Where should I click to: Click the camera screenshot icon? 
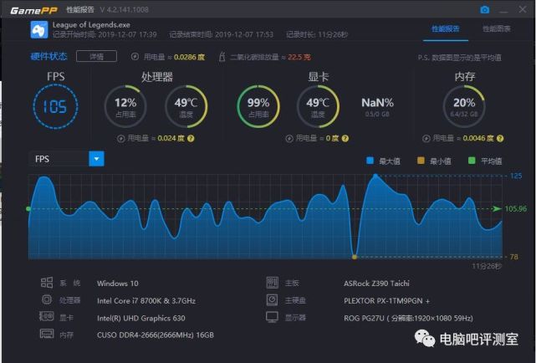[484, 10]
